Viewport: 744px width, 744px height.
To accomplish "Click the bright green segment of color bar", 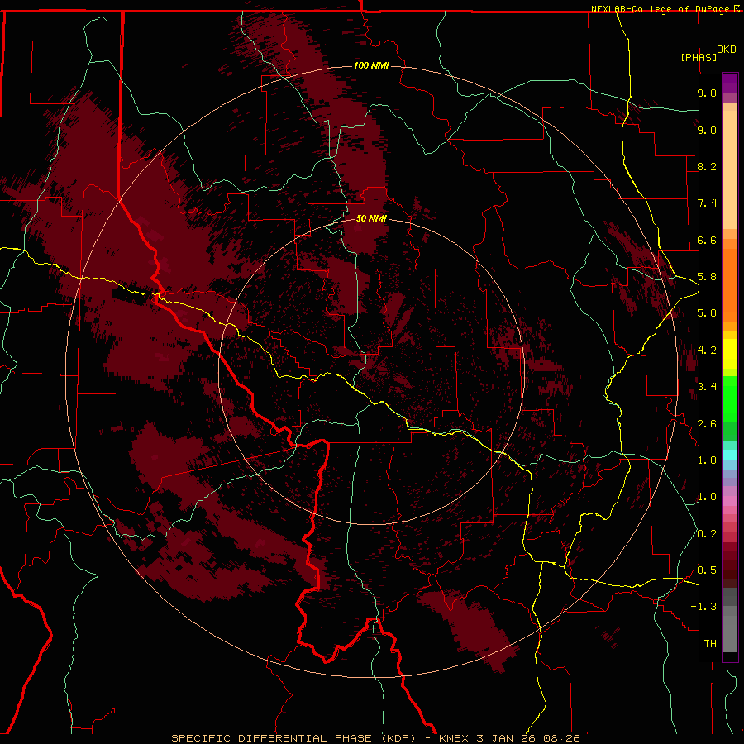I will [x=730, y=399].
